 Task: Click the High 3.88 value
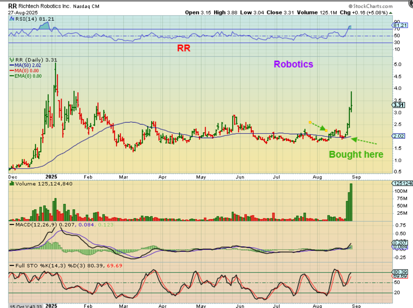(226, 13)
